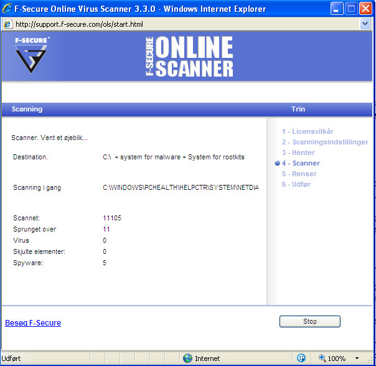The height and width of the screenshot is (366, 376).
Task: Click the Stop button
Action: pyautogui.click(x=309, y=321)
